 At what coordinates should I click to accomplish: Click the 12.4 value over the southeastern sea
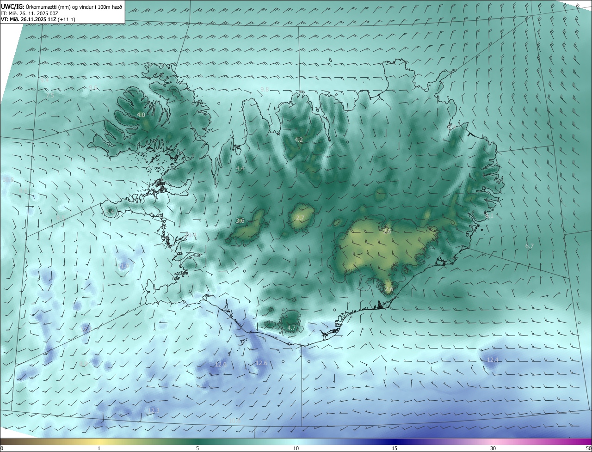493,360
